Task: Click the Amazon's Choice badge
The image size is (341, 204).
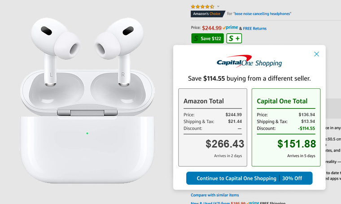Action: (x=208, y=14)
